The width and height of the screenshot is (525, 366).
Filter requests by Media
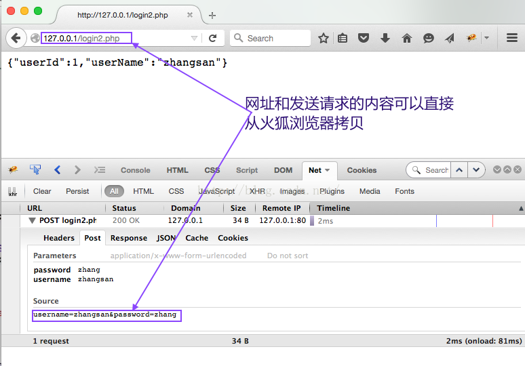[370, 191]
